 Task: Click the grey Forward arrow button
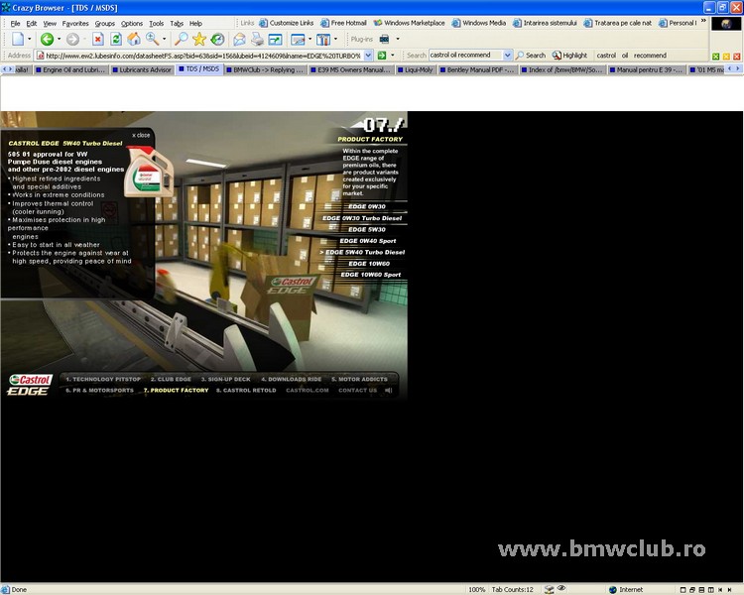point(72,39)
